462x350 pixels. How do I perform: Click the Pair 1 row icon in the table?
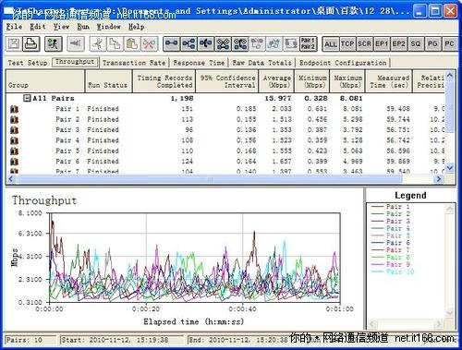(x=14, y=109)
